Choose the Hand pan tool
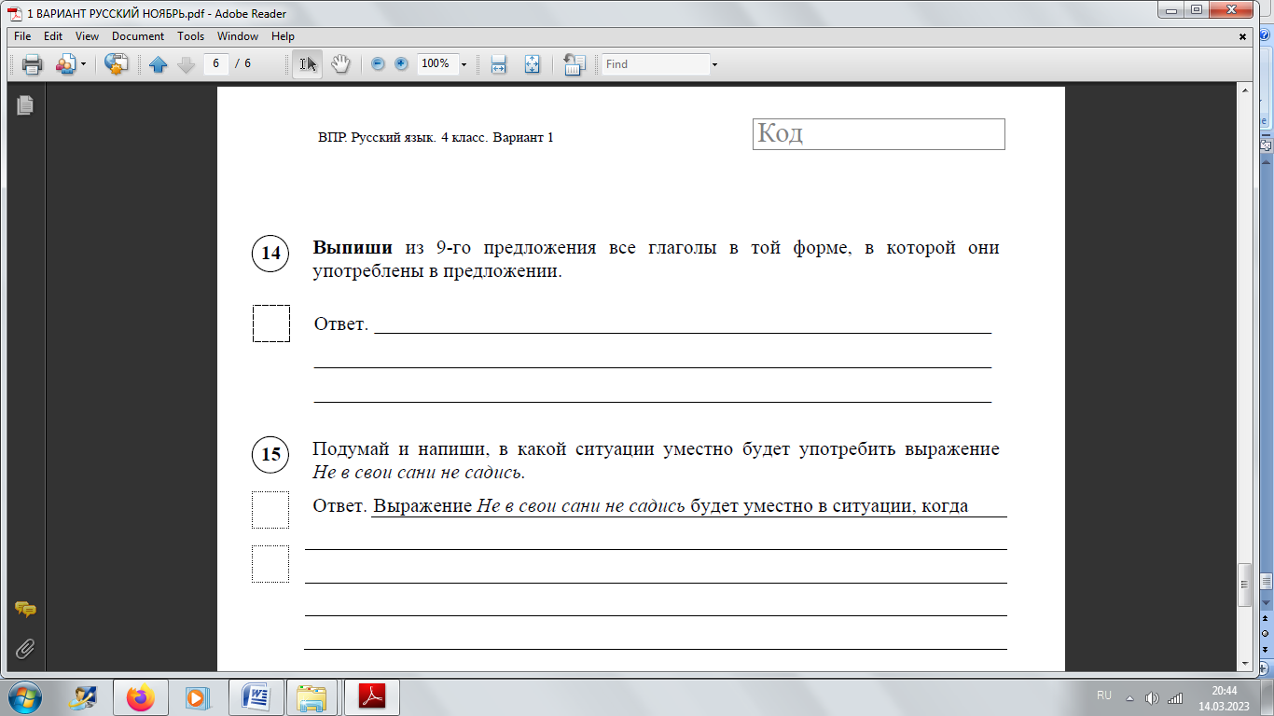This screenshot has height=716, width=1274. pos(340,63)
